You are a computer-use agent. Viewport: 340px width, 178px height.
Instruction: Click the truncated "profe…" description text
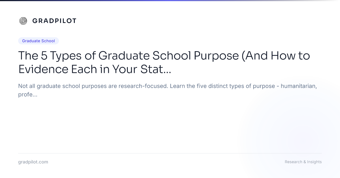(x=28, y=95)
